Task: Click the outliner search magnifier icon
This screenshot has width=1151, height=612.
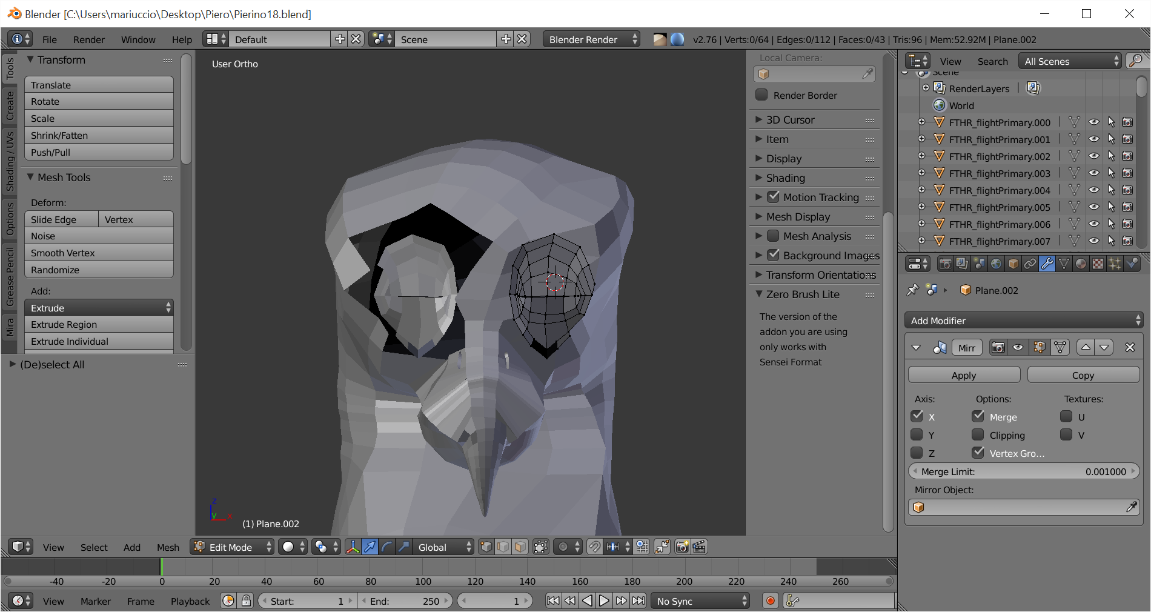Action: click(x=1135, y=61)
